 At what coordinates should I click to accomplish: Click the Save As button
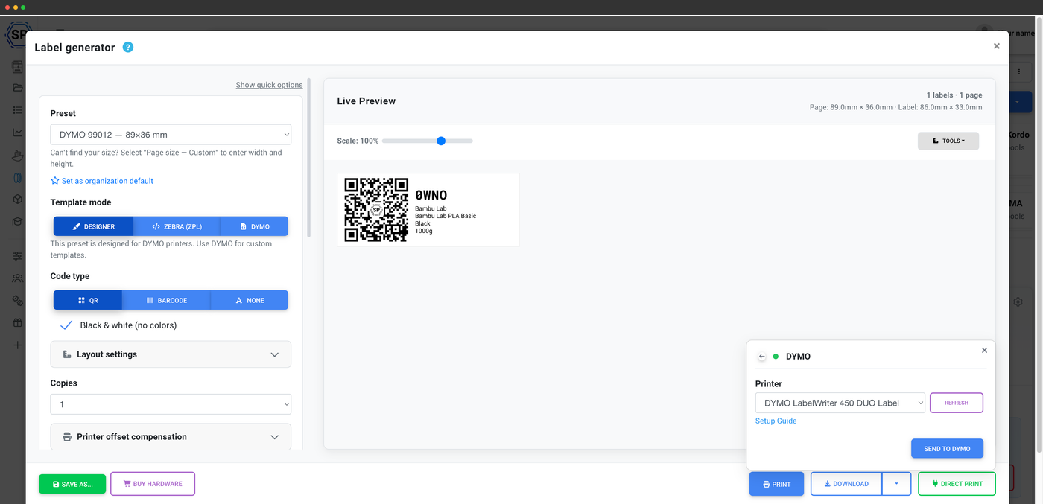(x=72, y=484)
